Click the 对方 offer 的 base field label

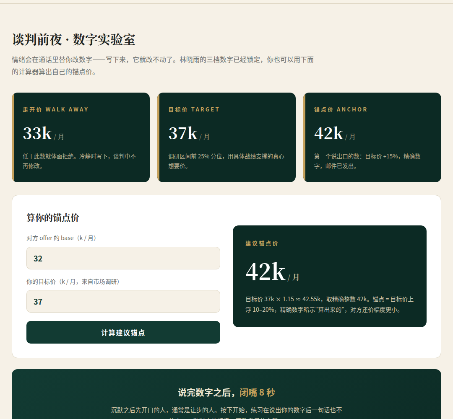[x=62, y=238]
